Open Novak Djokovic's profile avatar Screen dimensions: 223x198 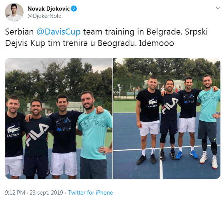click(14, 13)
